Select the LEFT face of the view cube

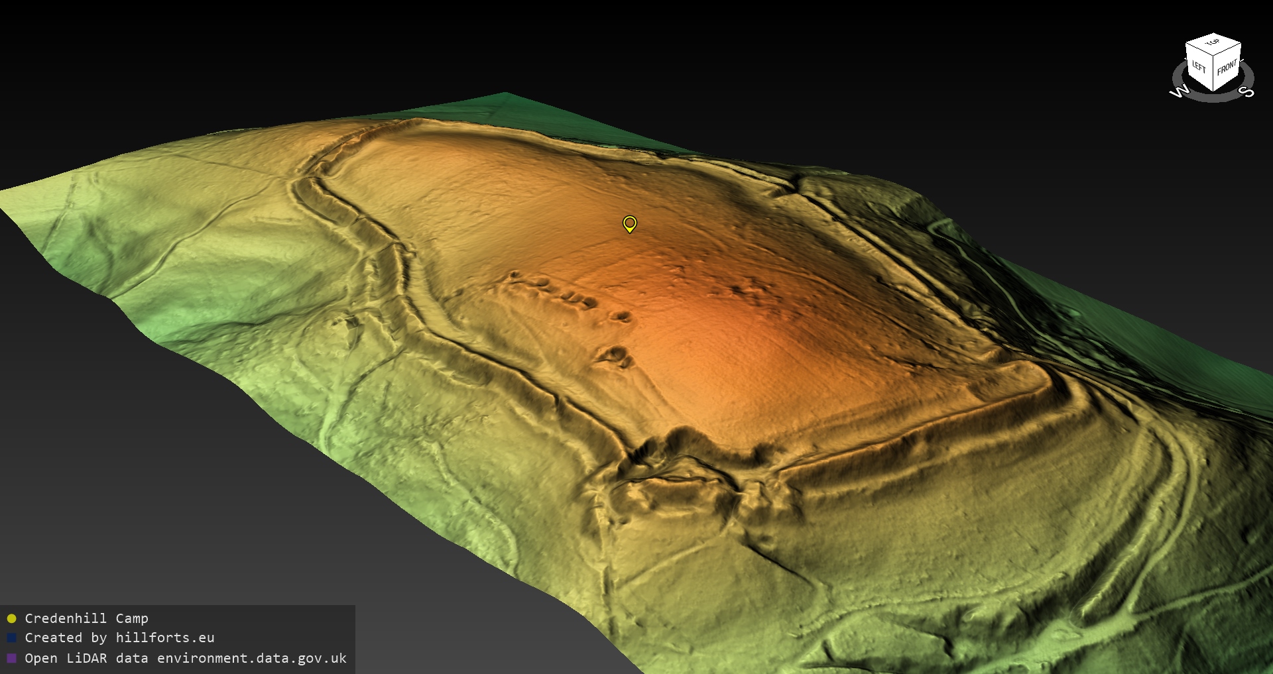pyautogui.click(x=1199, y=67)
